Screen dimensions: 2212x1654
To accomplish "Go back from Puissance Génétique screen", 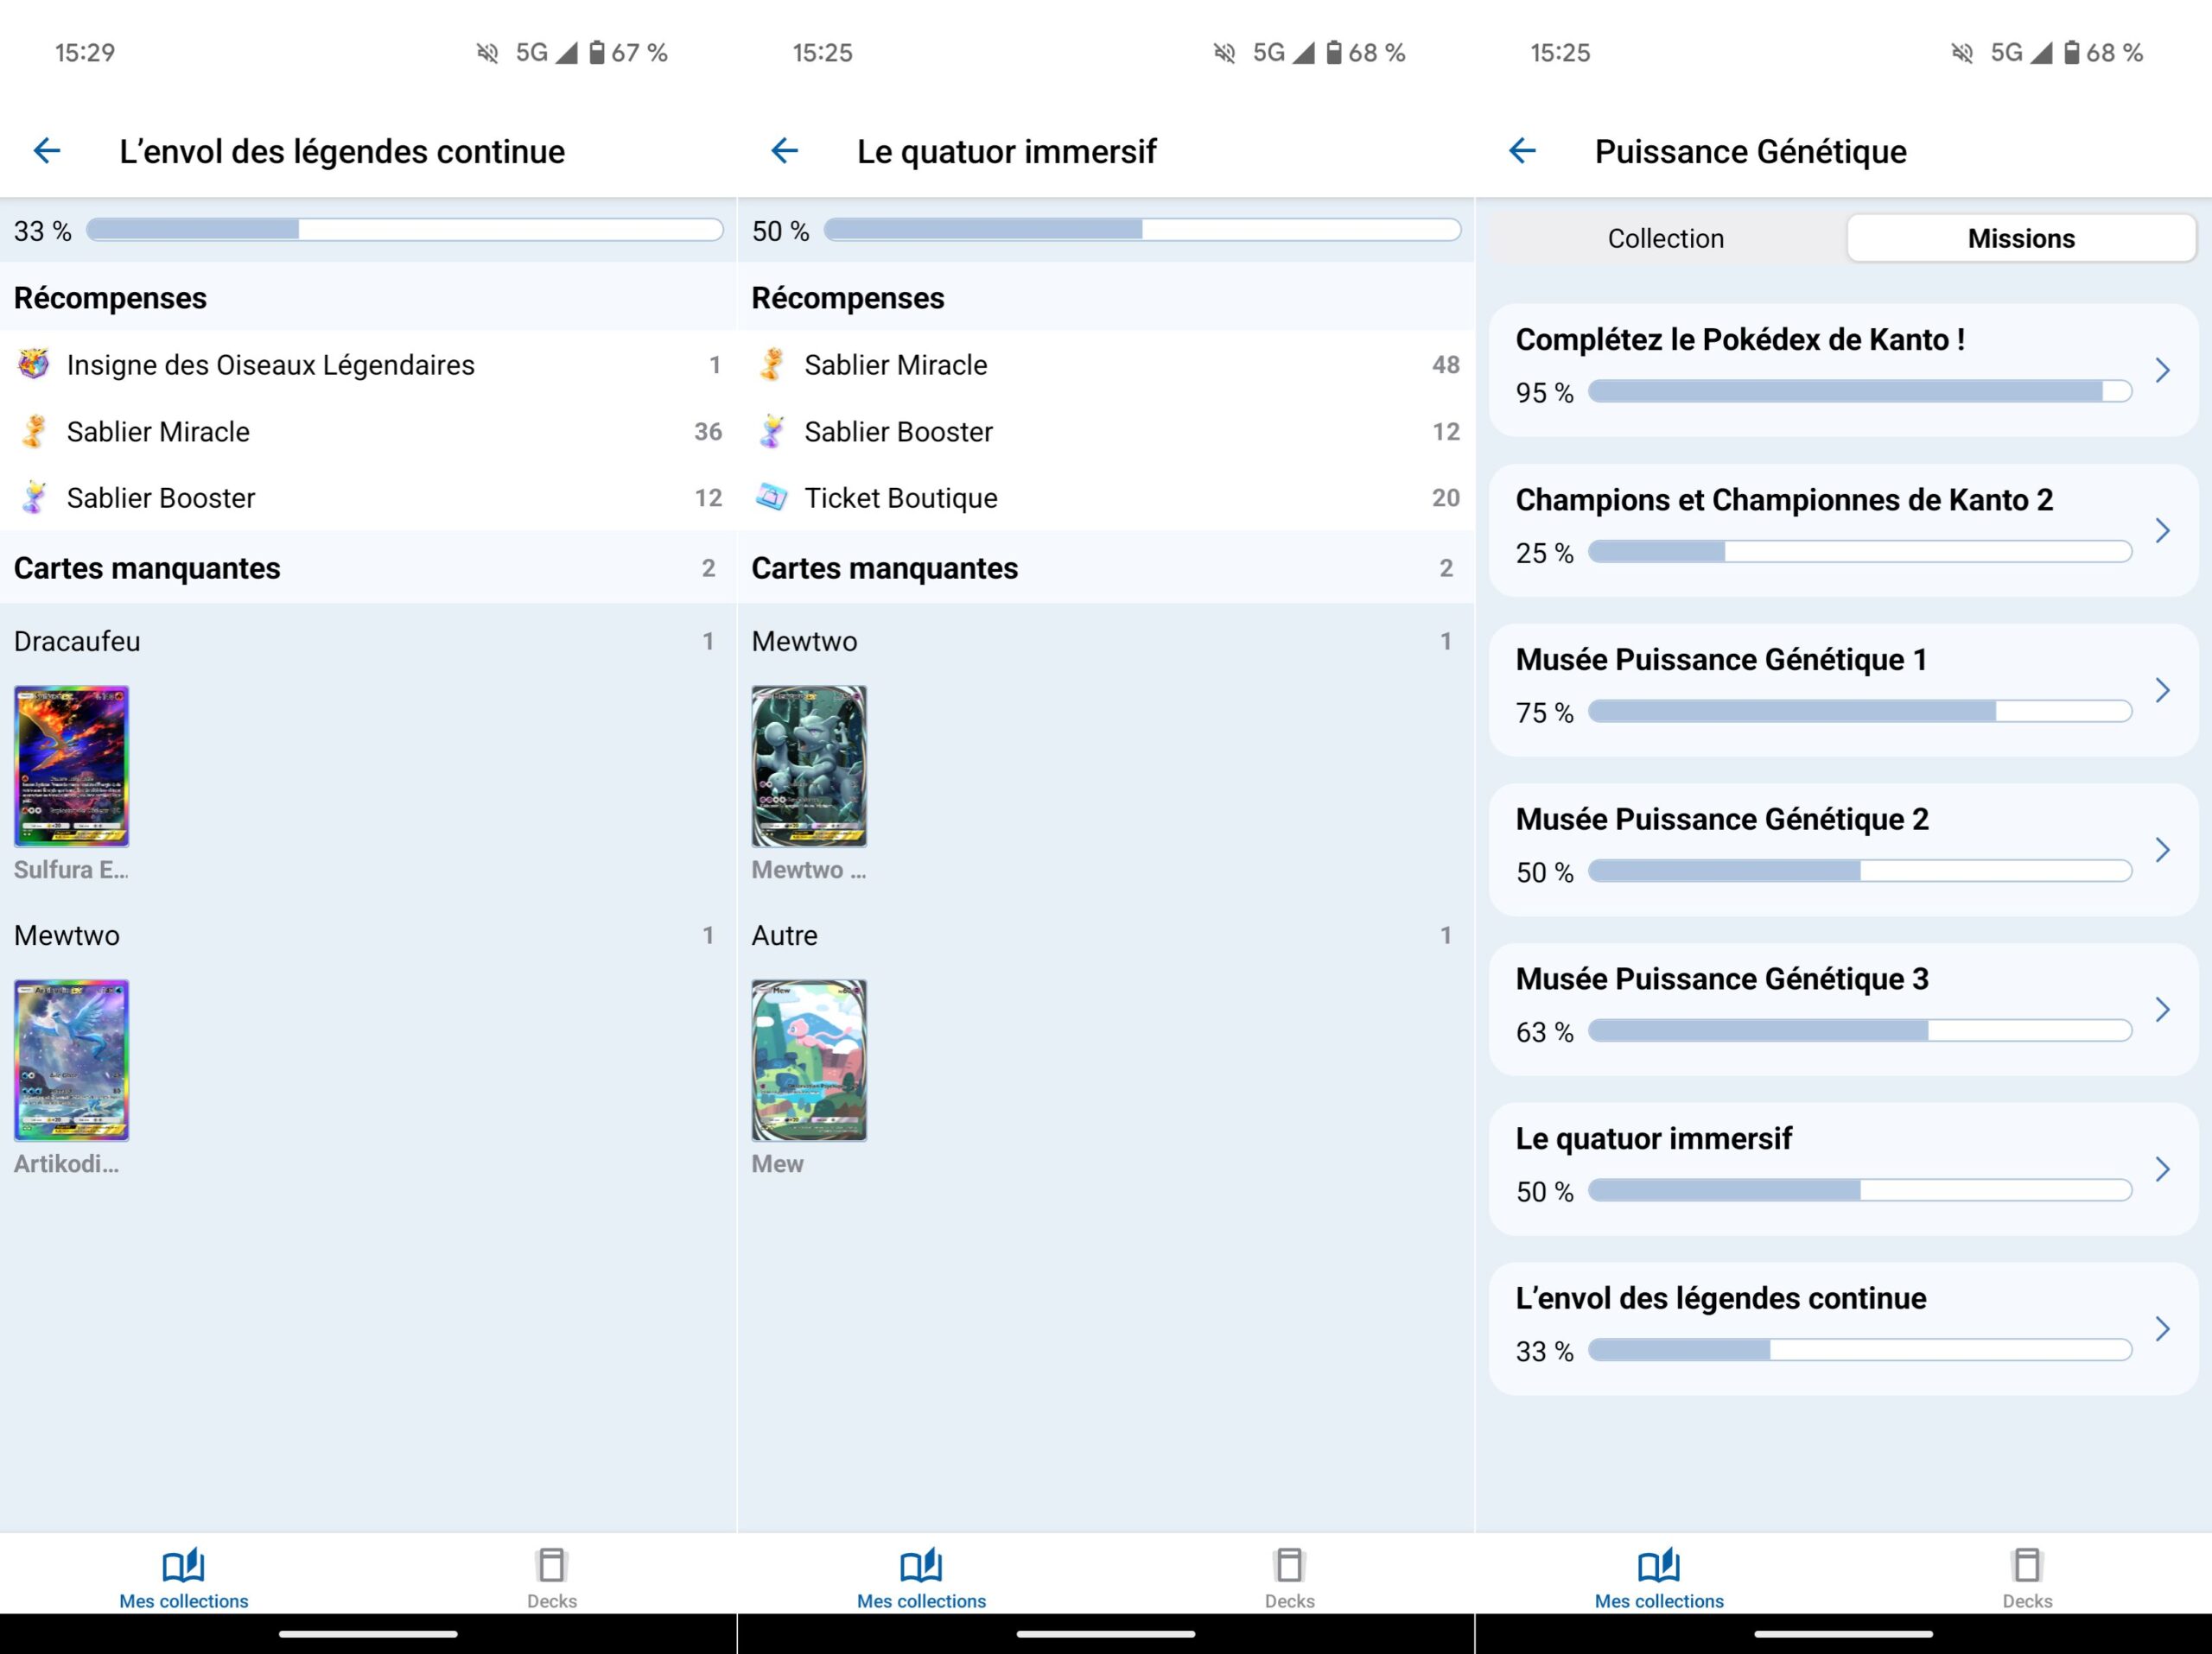I will pos(1522,151).
